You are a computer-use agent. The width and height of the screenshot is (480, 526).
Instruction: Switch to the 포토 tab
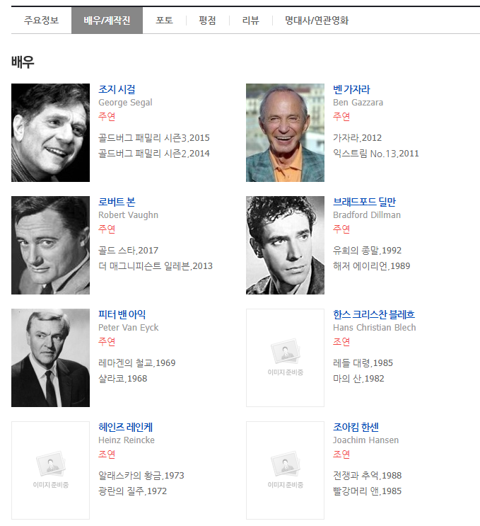pyautogui.click(x=164, y=21)
